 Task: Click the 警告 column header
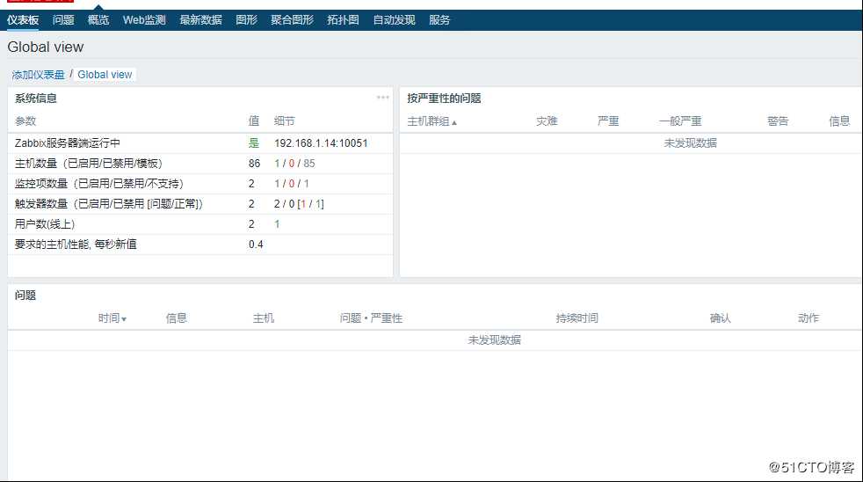click(778, 121)
